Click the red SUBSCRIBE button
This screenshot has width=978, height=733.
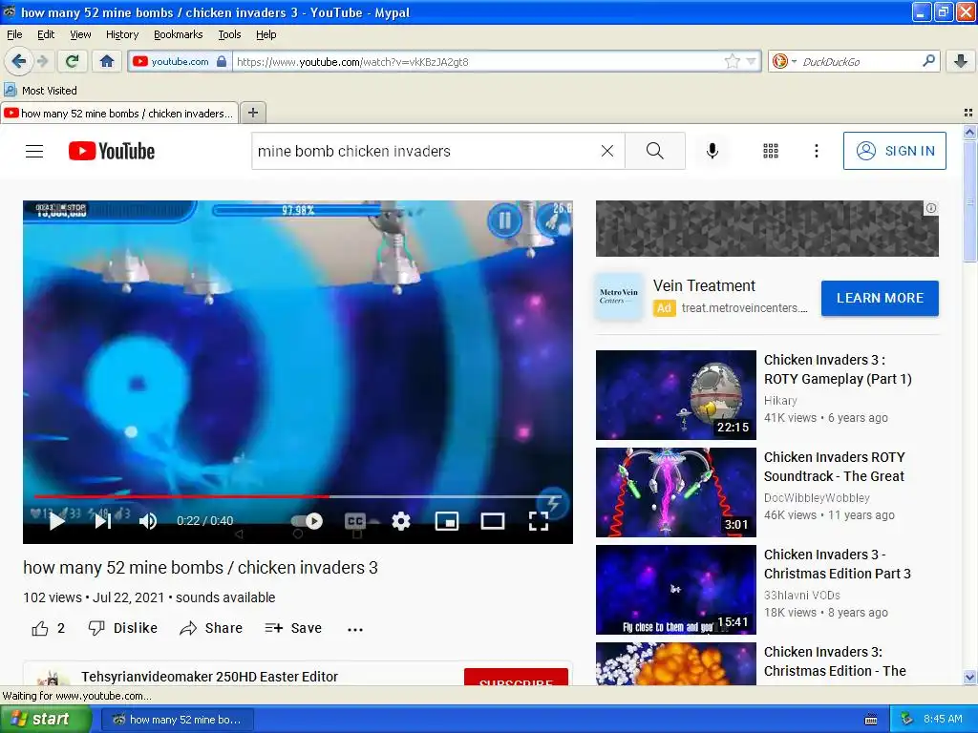[x=516, y=679]
